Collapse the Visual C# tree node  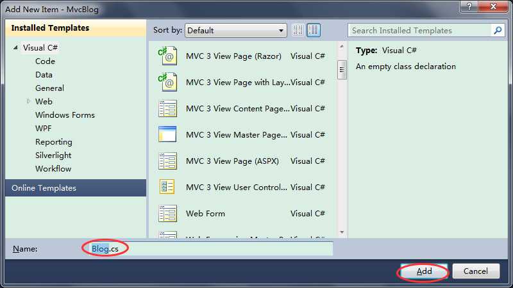(15, 47)
